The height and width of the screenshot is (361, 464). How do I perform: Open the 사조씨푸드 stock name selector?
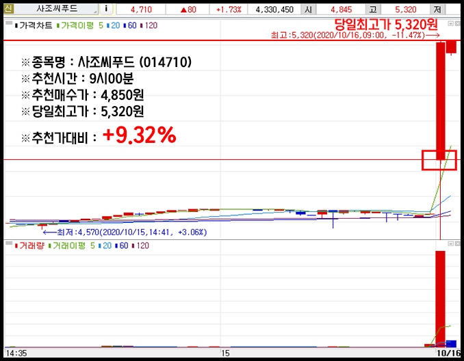pyautogui.click(x=56, y=9)
